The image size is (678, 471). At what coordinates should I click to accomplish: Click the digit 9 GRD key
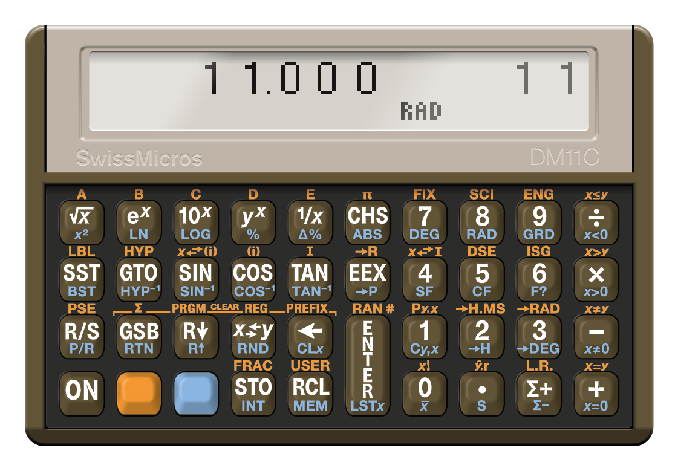[x=539, y=223]
